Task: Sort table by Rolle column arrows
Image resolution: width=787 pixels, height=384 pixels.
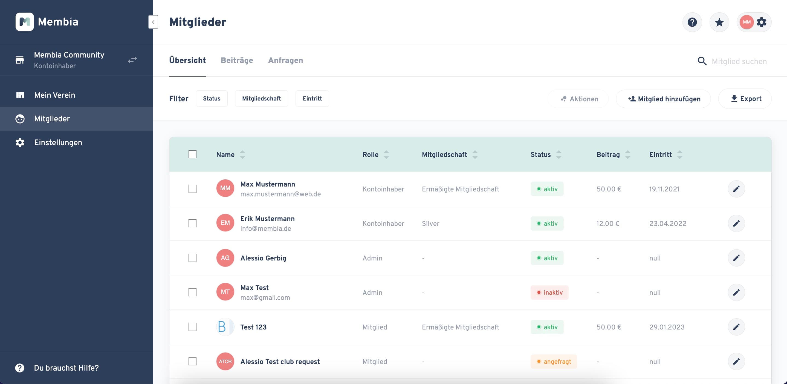Action: click(x=386, y=155)
